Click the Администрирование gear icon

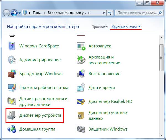12,60
